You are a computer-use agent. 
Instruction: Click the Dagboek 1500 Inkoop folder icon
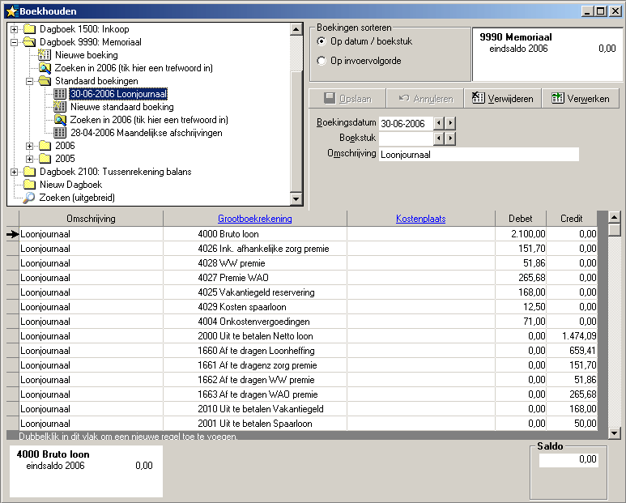coord(29,29)
